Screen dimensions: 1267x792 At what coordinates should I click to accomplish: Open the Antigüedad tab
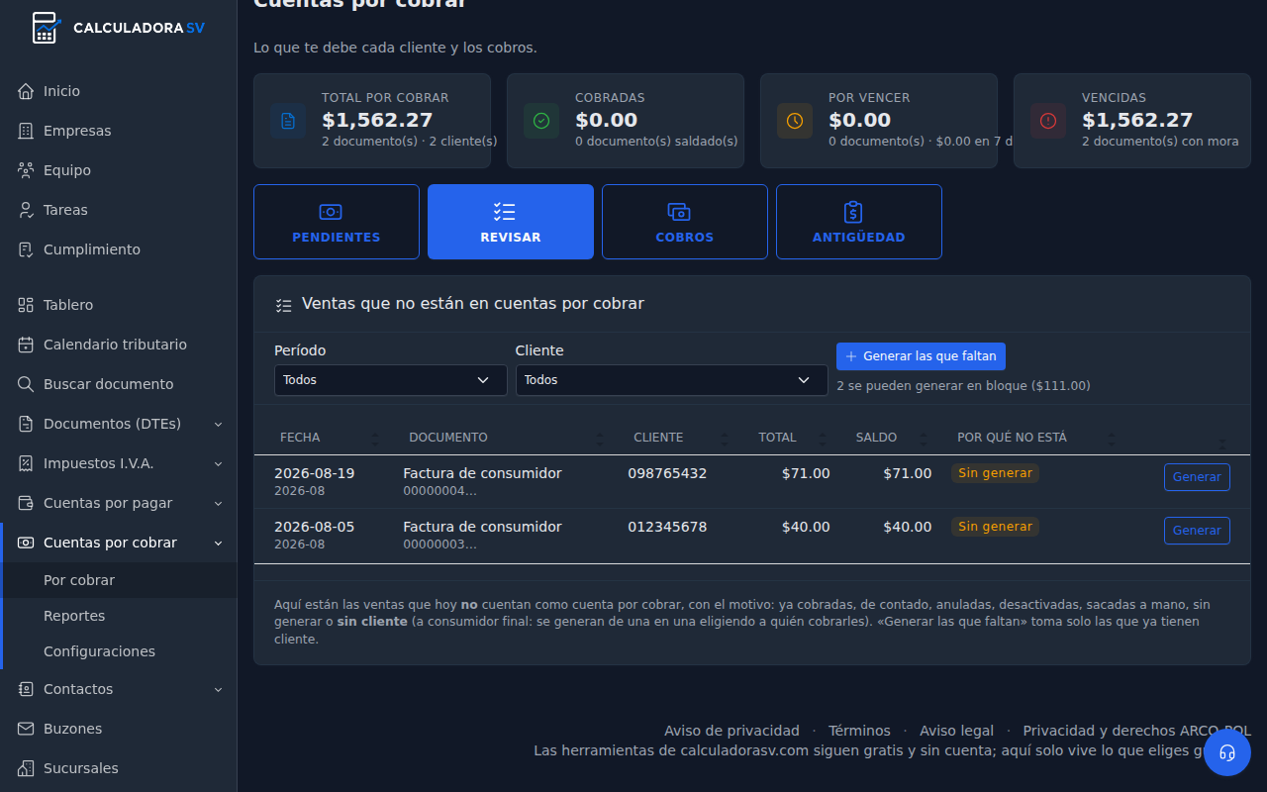859,222
